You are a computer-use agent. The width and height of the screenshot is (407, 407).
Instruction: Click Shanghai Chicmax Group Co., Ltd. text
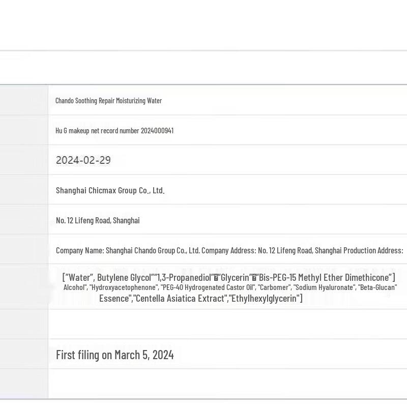(x=110, y=190)
